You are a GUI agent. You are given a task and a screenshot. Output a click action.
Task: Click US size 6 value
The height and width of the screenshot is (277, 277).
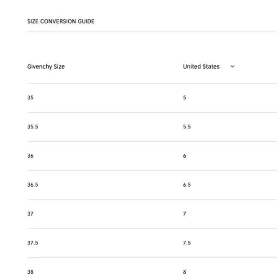click(184, 156)
